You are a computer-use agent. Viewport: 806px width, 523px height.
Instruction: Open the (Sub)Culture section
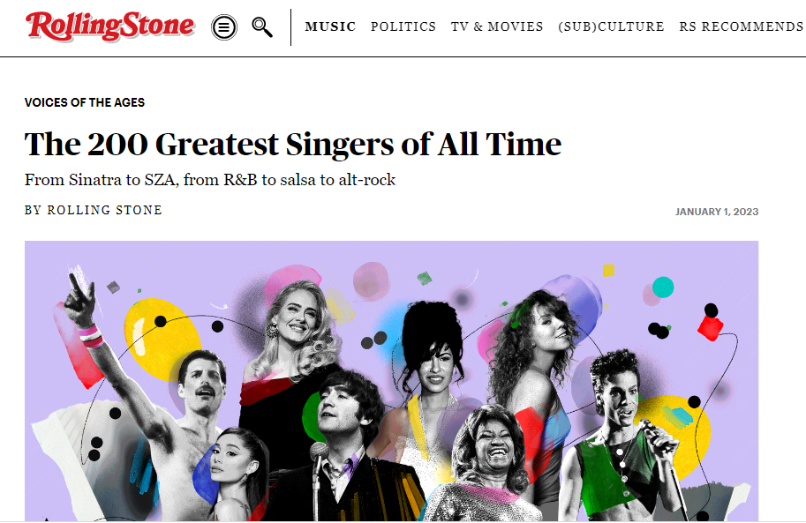click(611, 26)
